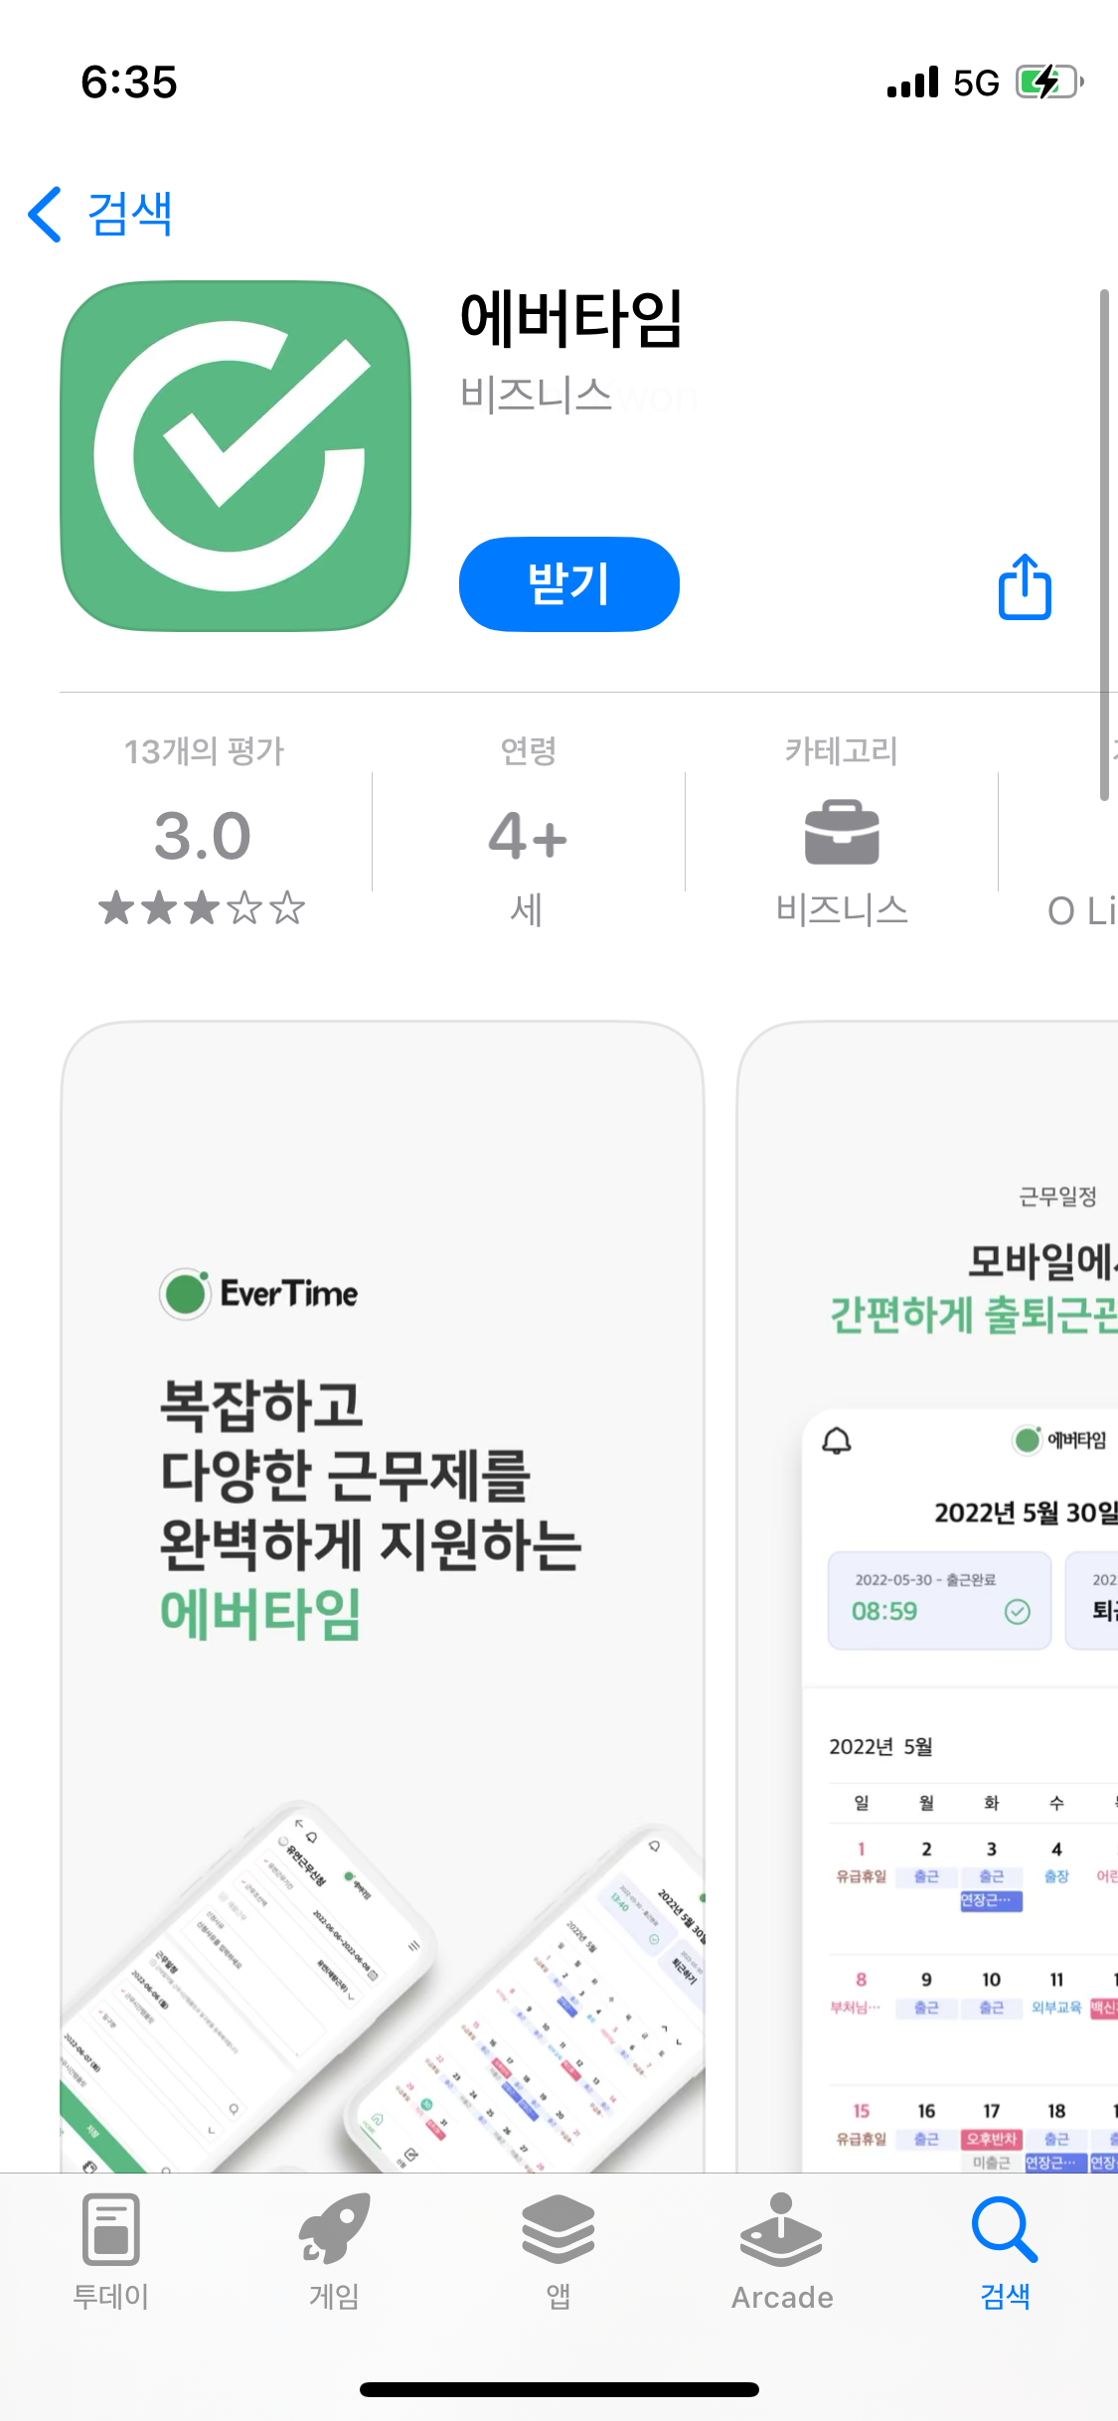
Task: Open the first EverTime screenshot
Action: (383, 1596)
